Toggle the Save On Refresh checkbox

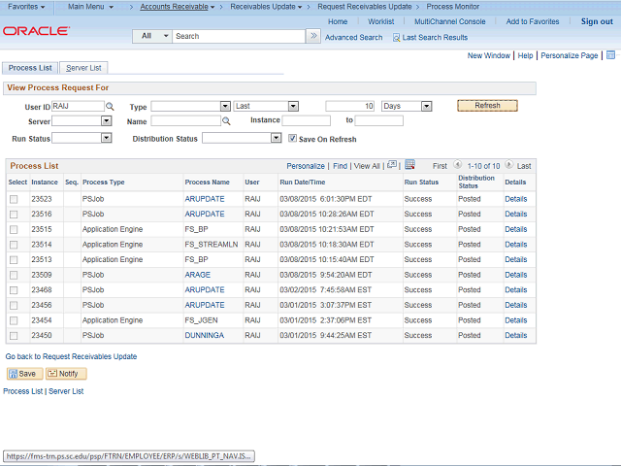[292, 138]
